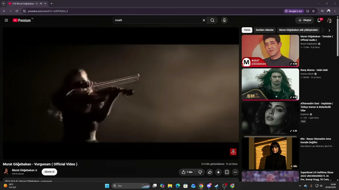
Task: Open the tab search dropdown arrow
Action: tap(3, 4)
